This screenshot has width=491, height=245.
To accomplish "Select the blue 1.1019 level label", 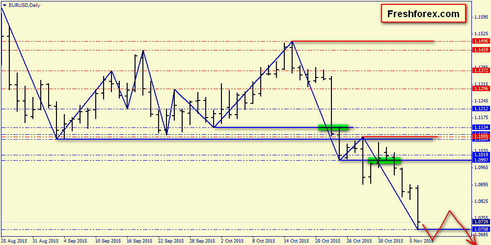I will [480, 155].
